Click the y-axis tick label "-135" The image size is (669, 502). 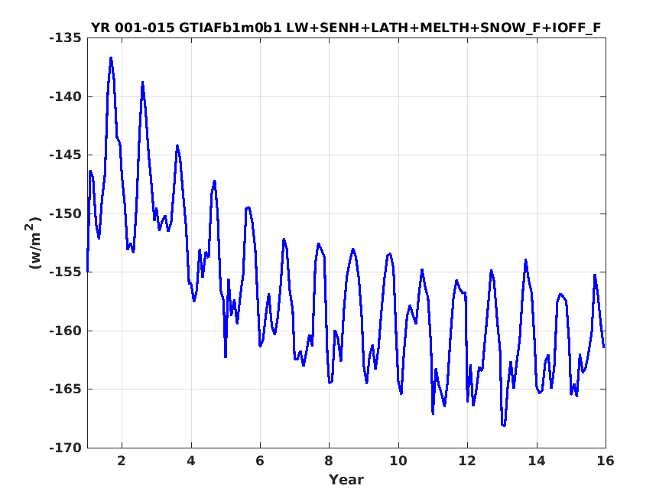pos(65,38)
